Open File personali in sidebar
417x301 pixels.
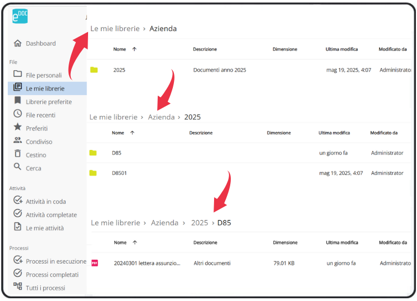pos(43,75)
